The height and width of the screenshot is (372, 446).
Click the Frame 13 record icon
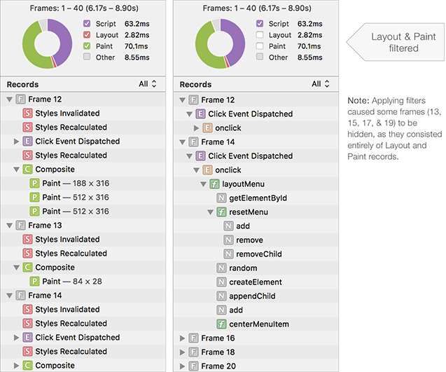[x=20, y=226]
